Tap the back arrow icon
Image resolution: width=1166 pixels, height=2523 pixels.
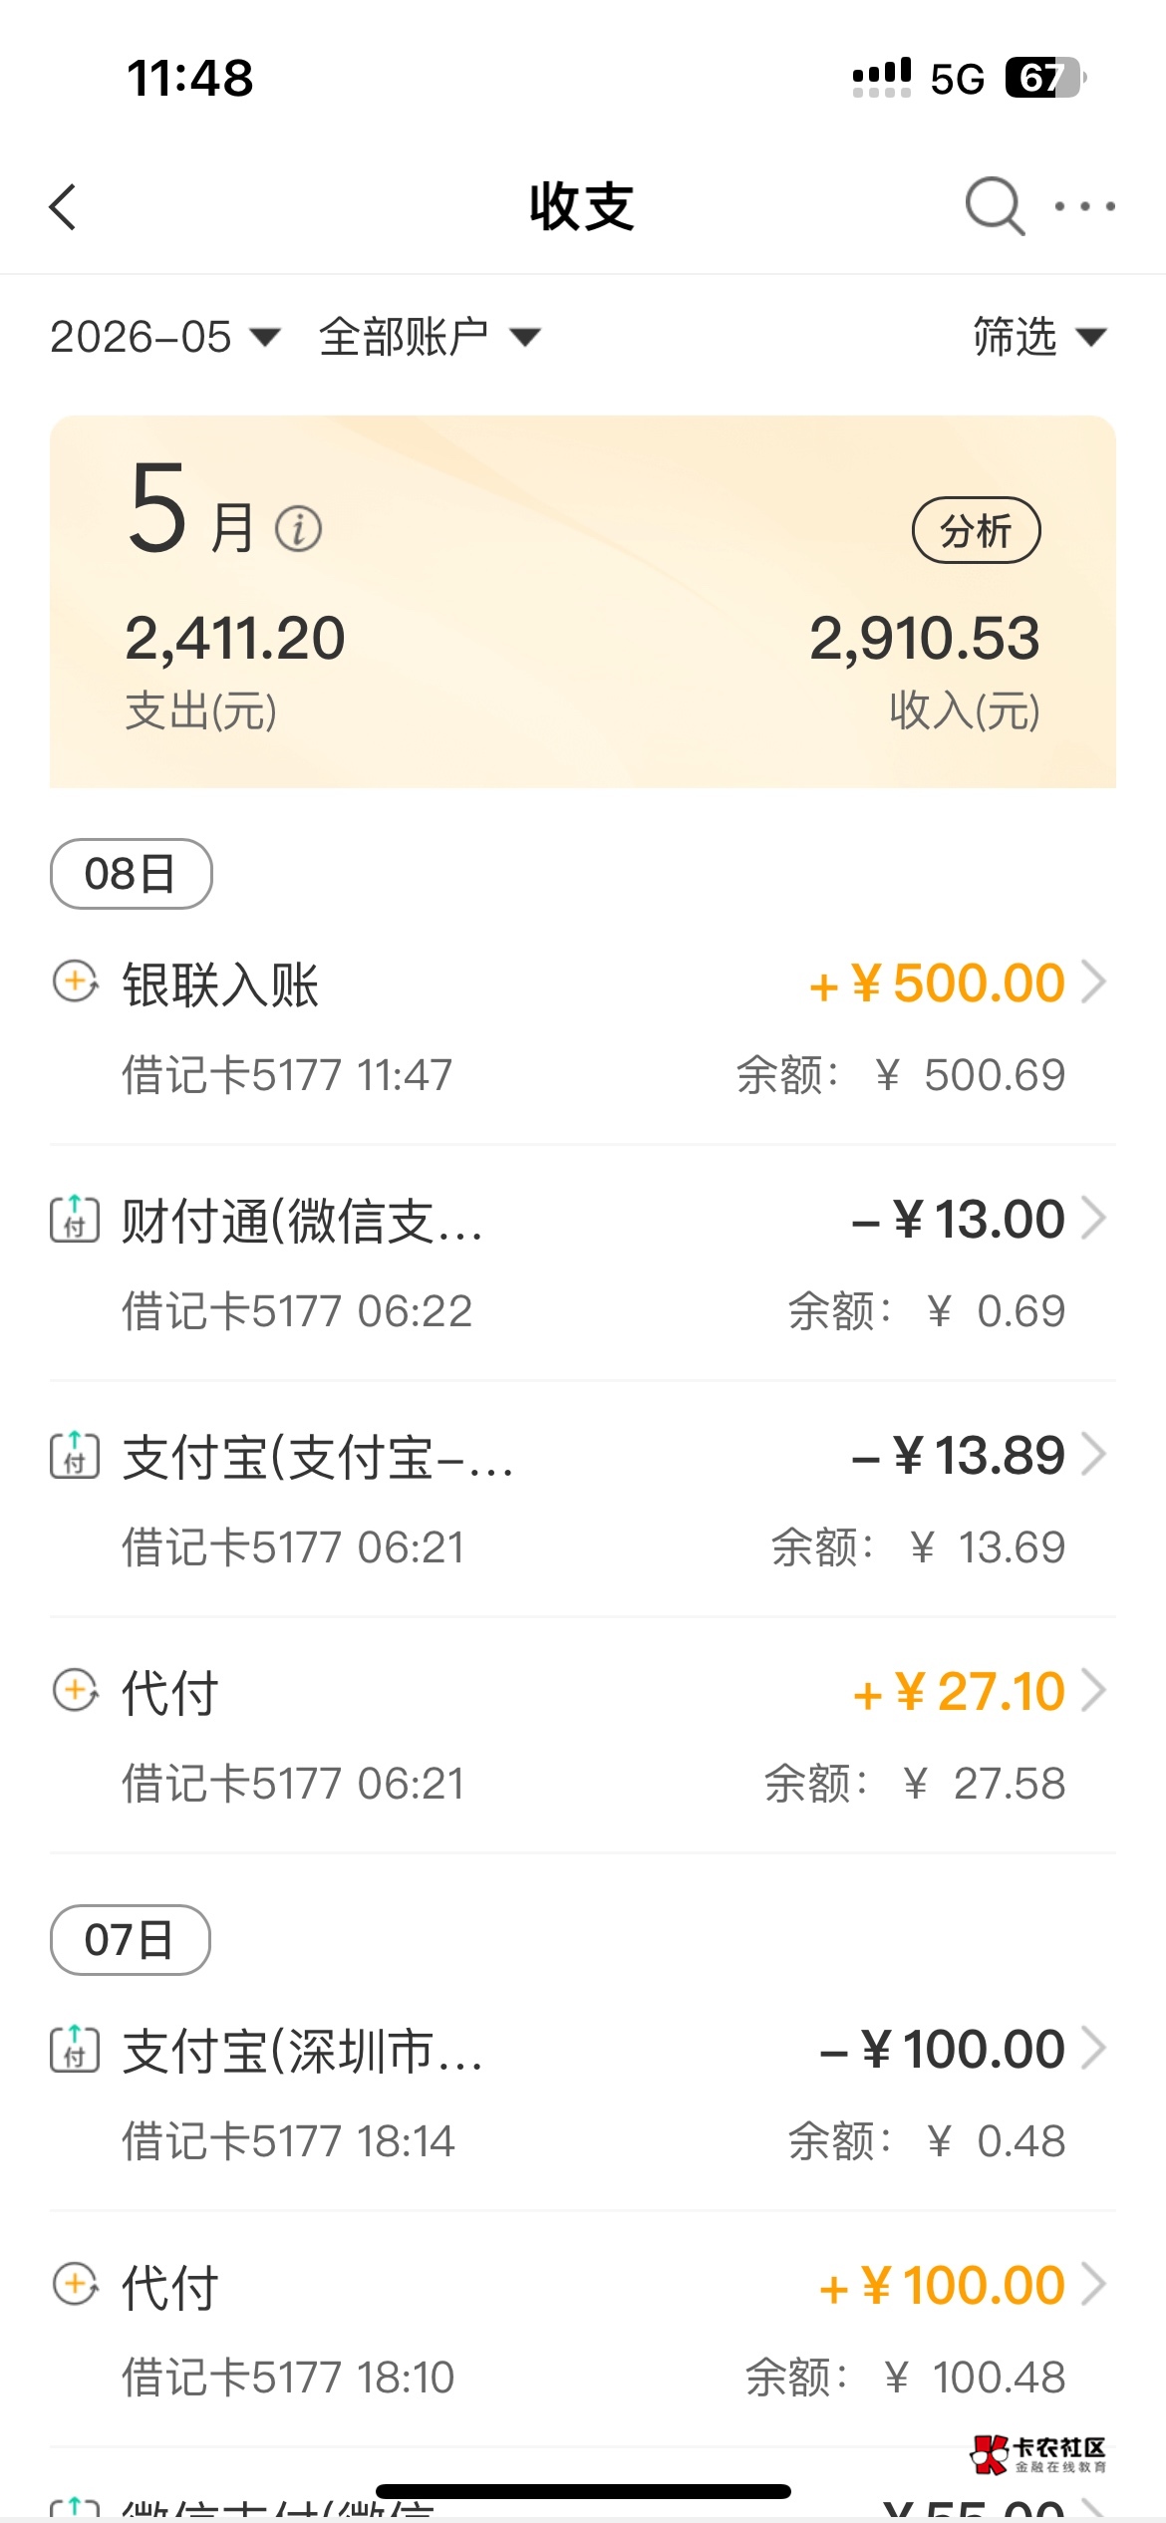(63, 207)
